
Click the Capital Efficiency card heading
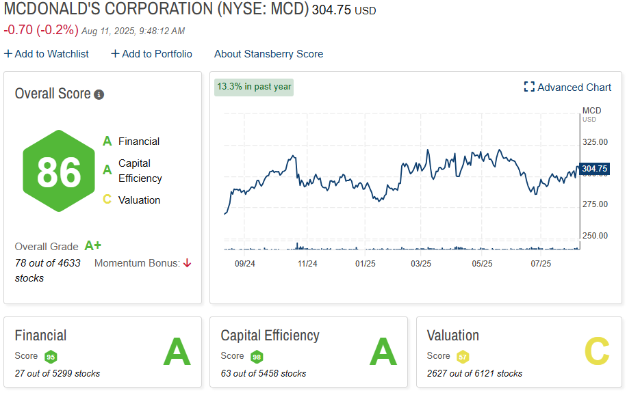(x=270, y=336)
